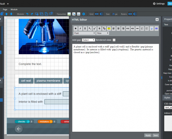Viewport: 172px width, 139px height.
Task: Click Save in HTML Editor
Action: [x=156, y=135]
